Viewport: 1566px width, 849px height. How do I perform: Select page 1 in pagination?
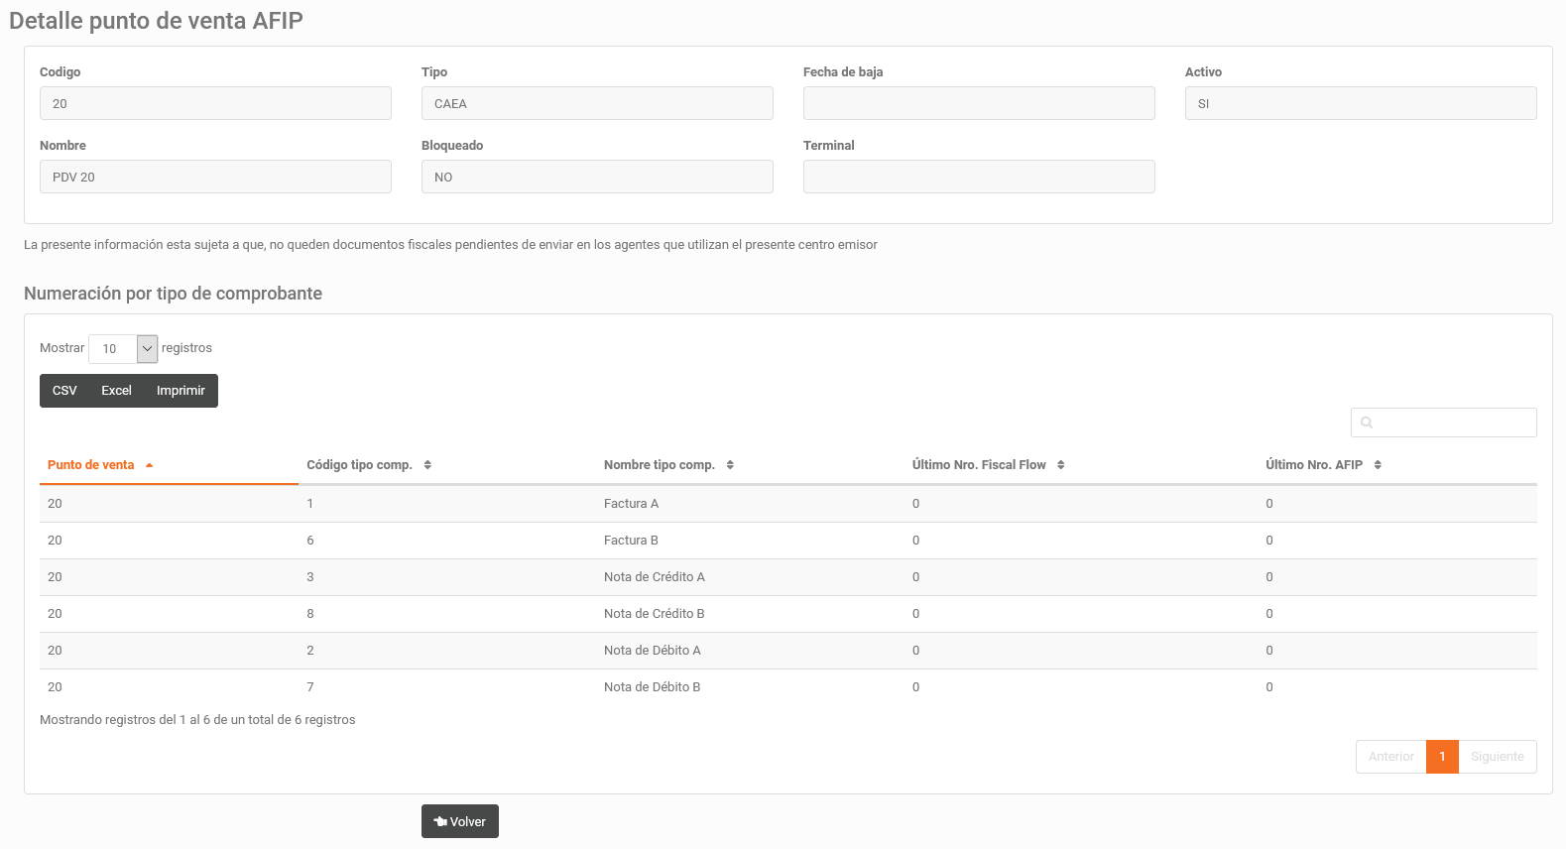tap(1442, 757)
